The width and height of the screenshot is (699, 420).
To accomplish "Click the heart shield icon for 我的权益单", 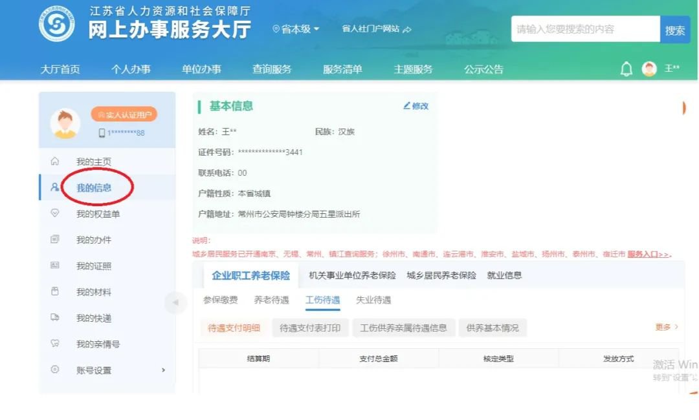I will (55, 213).
